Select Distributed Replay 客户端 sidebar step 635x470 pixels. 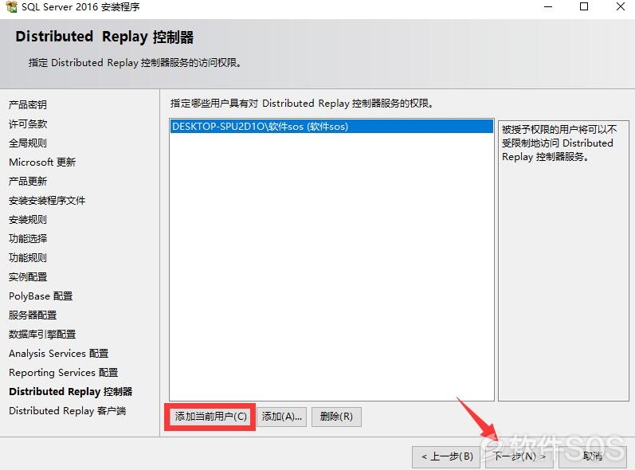68,410
